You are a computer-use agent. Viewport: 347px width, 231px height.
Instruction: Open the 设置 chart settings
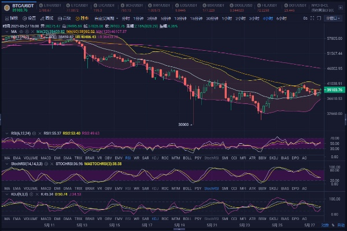pyautogui.click(x=29, y=18)
